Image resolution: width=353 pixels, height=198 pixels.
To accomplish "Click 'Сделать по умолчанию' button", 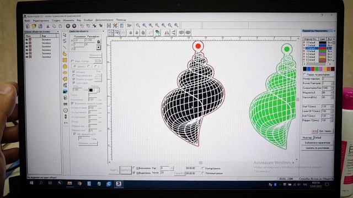I will 318,148.
